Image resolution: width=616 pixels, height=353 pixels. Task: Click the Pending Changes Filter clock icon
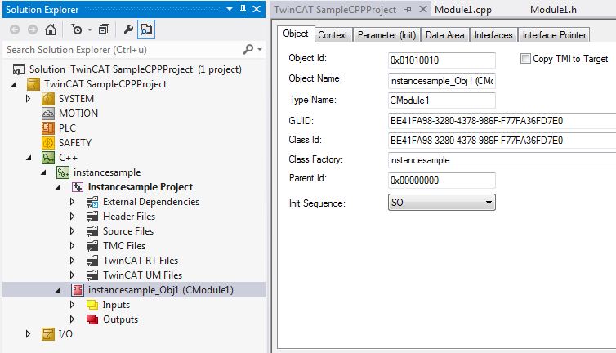point(77,29)
